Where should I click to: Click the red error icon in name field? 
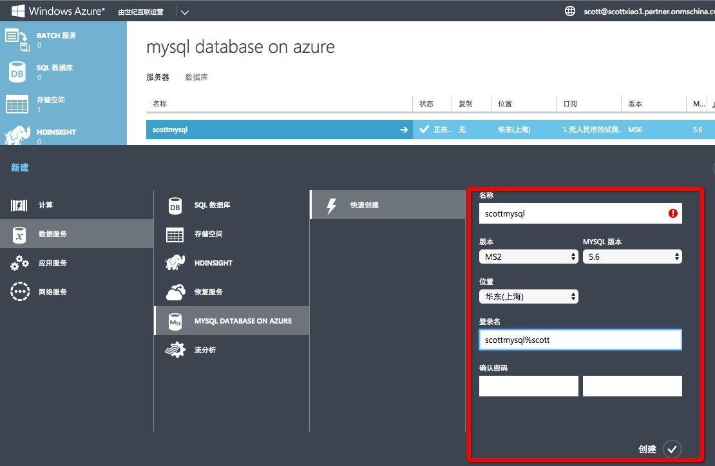[x=673, y=213]
